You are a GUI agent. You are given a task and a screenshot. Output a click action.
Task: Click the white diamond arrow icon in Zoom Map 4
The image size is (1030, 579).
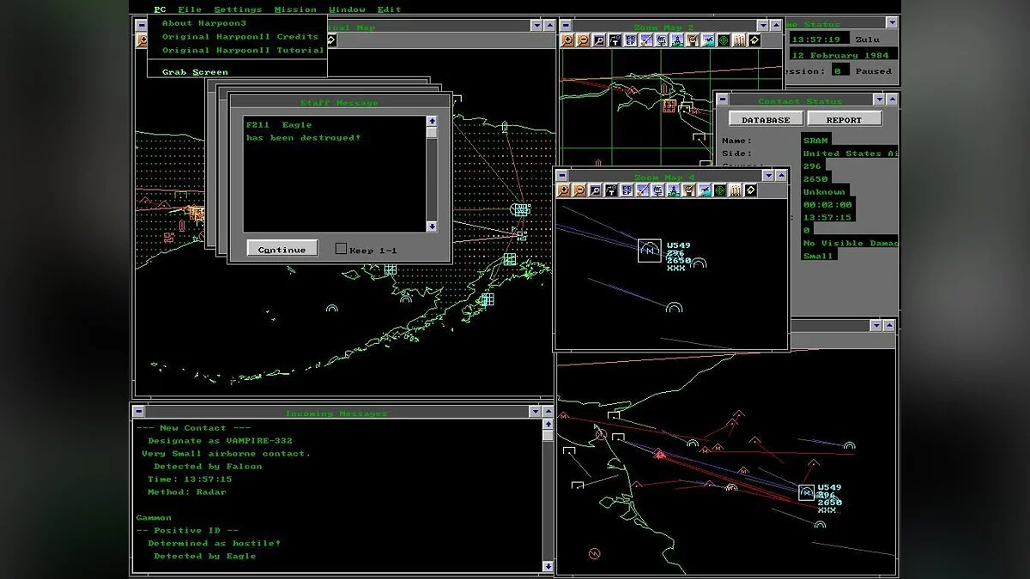coord(750,190)
